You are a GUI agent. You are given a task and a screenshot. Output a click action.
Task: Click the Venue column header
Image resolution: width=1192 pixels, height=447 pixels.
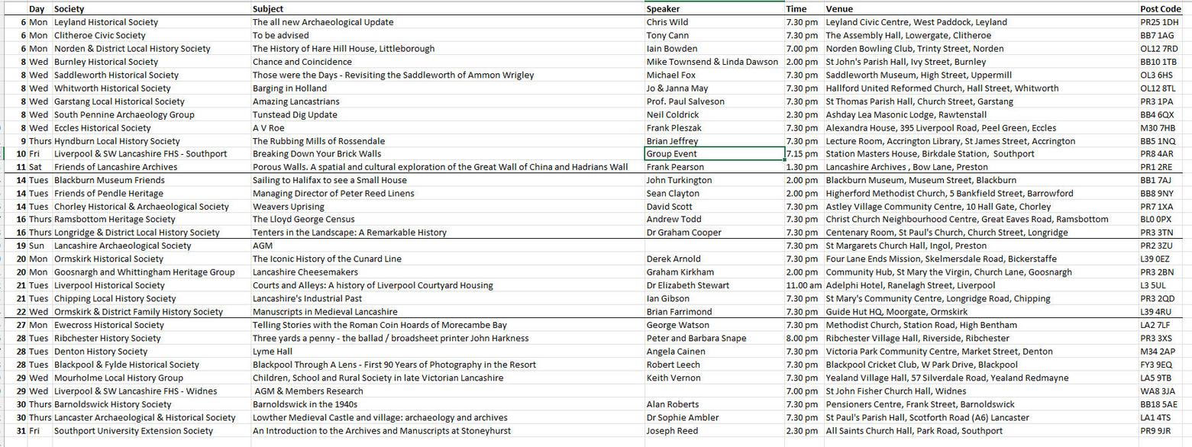point(980,9)
